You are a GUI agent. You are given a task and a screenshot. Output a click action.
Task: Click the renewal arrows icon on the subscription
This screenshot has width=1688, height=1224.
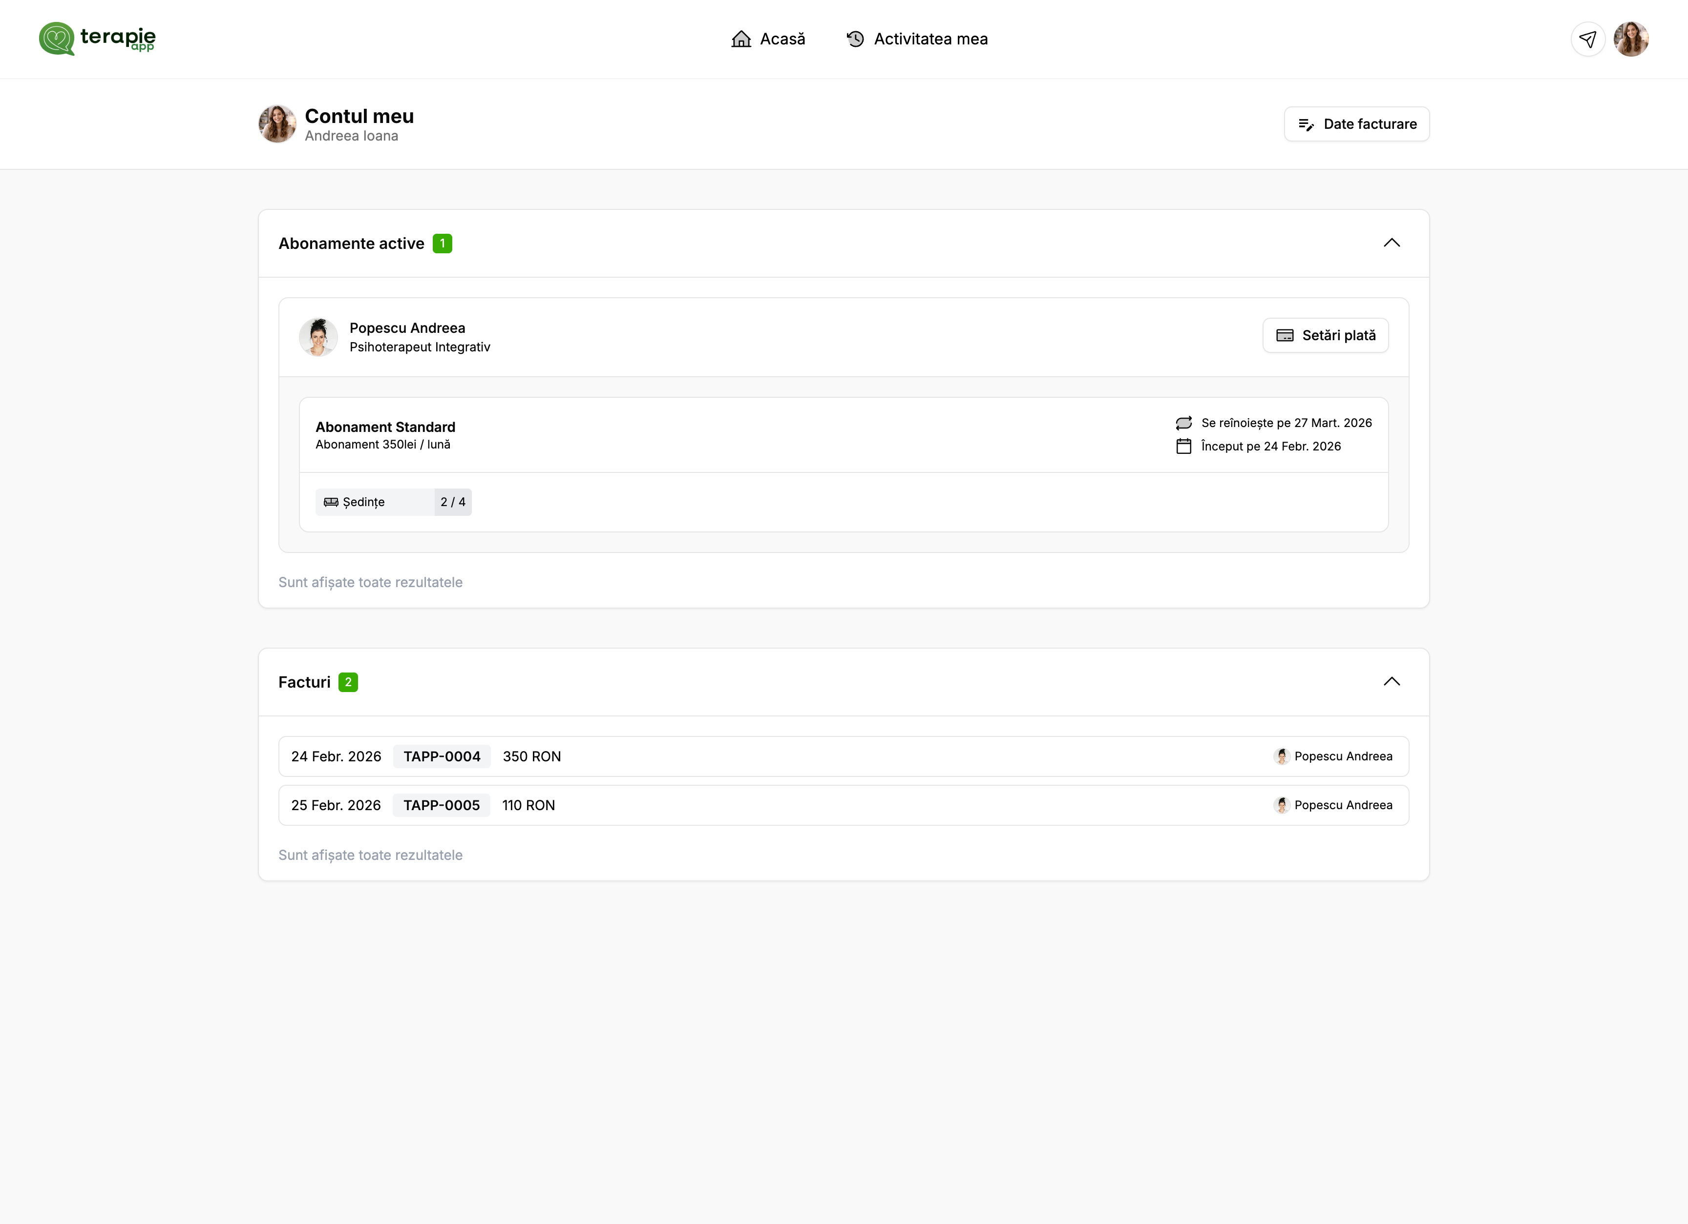click(x=1183, y=423)
